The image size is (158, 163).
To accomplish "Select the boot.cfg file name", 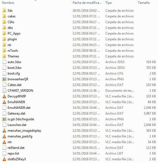I will point(14,73).
